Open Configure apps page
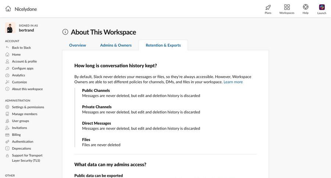Viewport: 331px width, 178px height. [x=22, y=68]
